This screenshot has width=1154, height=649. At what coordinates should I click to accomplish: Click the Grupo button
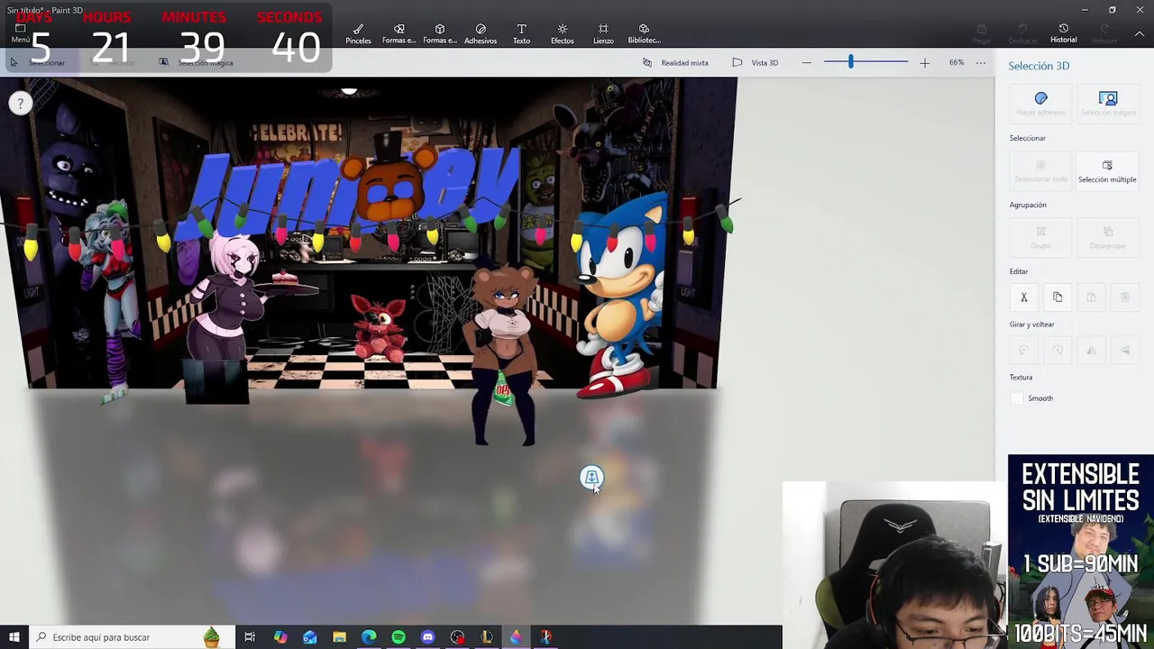pyautogui.click(x=1040, y=237)
